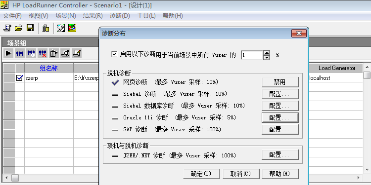Click the Siebel 诊断 status dash indicator
The height and width of the screenshot is (185, 371).
click(x=115, y=95)
